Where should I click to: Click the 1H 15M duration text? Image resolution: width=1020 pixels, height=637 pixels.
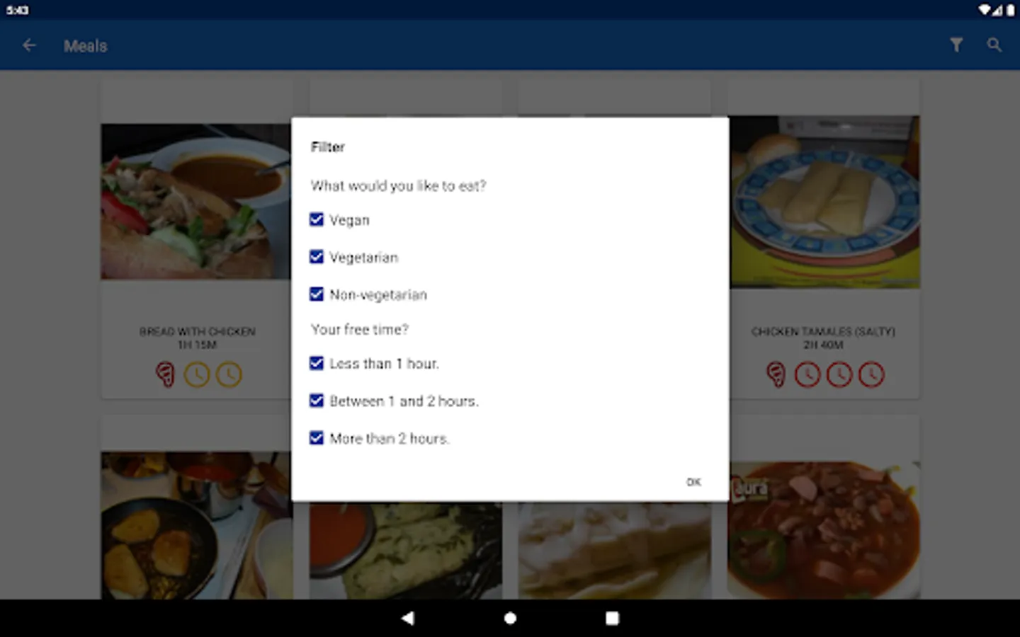coord(197,345)
